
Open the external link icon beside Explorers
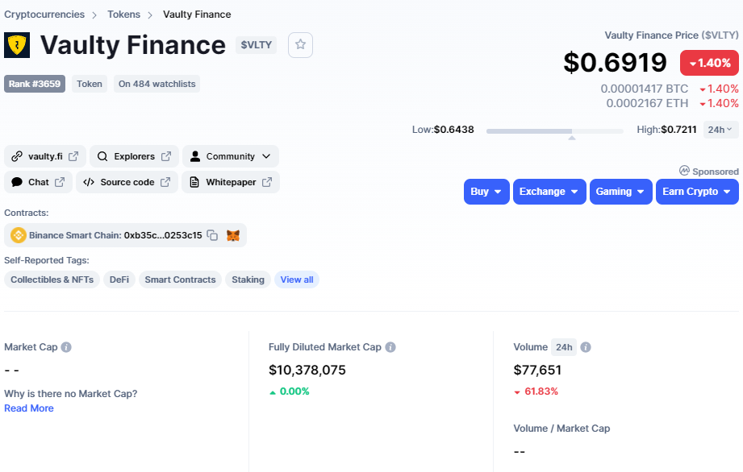coord(166,156)
